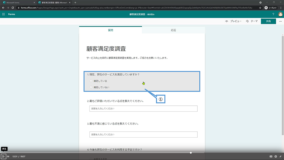The image size is (284, 160).
Task: Click the video progress slider handle
Action: (x=191, y=153)
